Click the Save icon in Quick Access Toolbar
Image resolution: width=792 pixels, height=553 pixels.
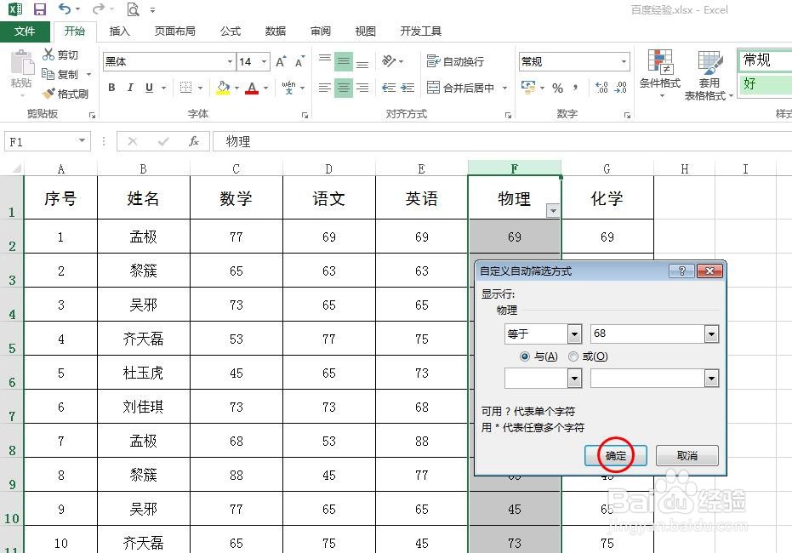[x=39, y=9]
